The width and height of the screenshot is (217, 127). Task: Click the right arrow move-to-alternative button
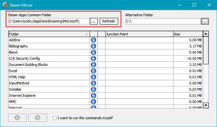pos(38,118)
